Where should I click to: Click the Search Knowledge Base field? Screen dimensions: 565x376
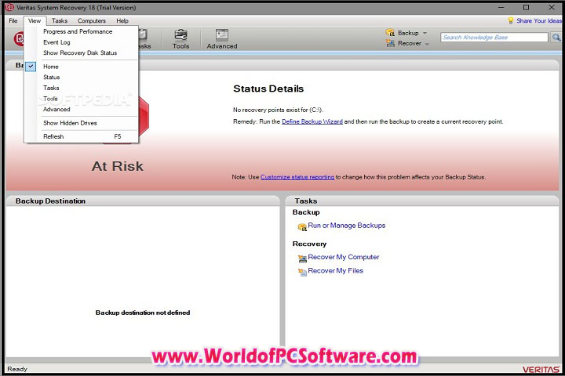(x=494, y=37)
